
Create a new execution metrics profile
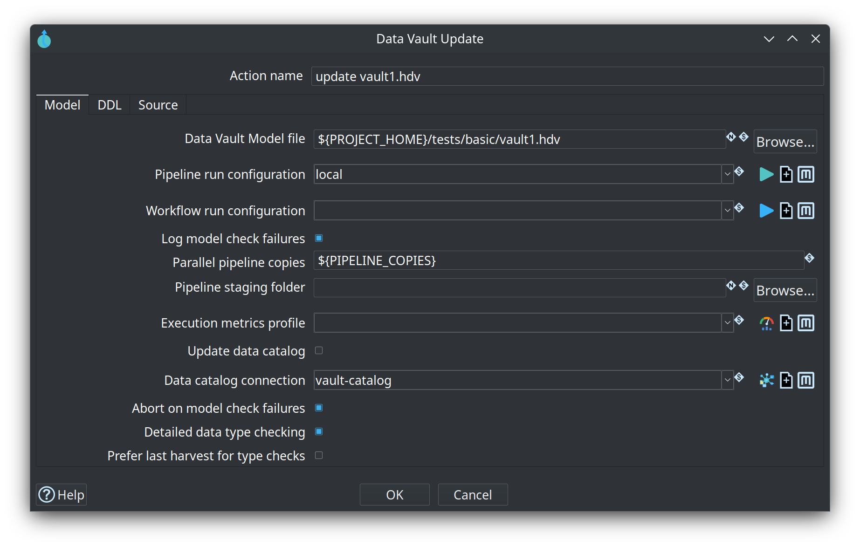point(786,323)
